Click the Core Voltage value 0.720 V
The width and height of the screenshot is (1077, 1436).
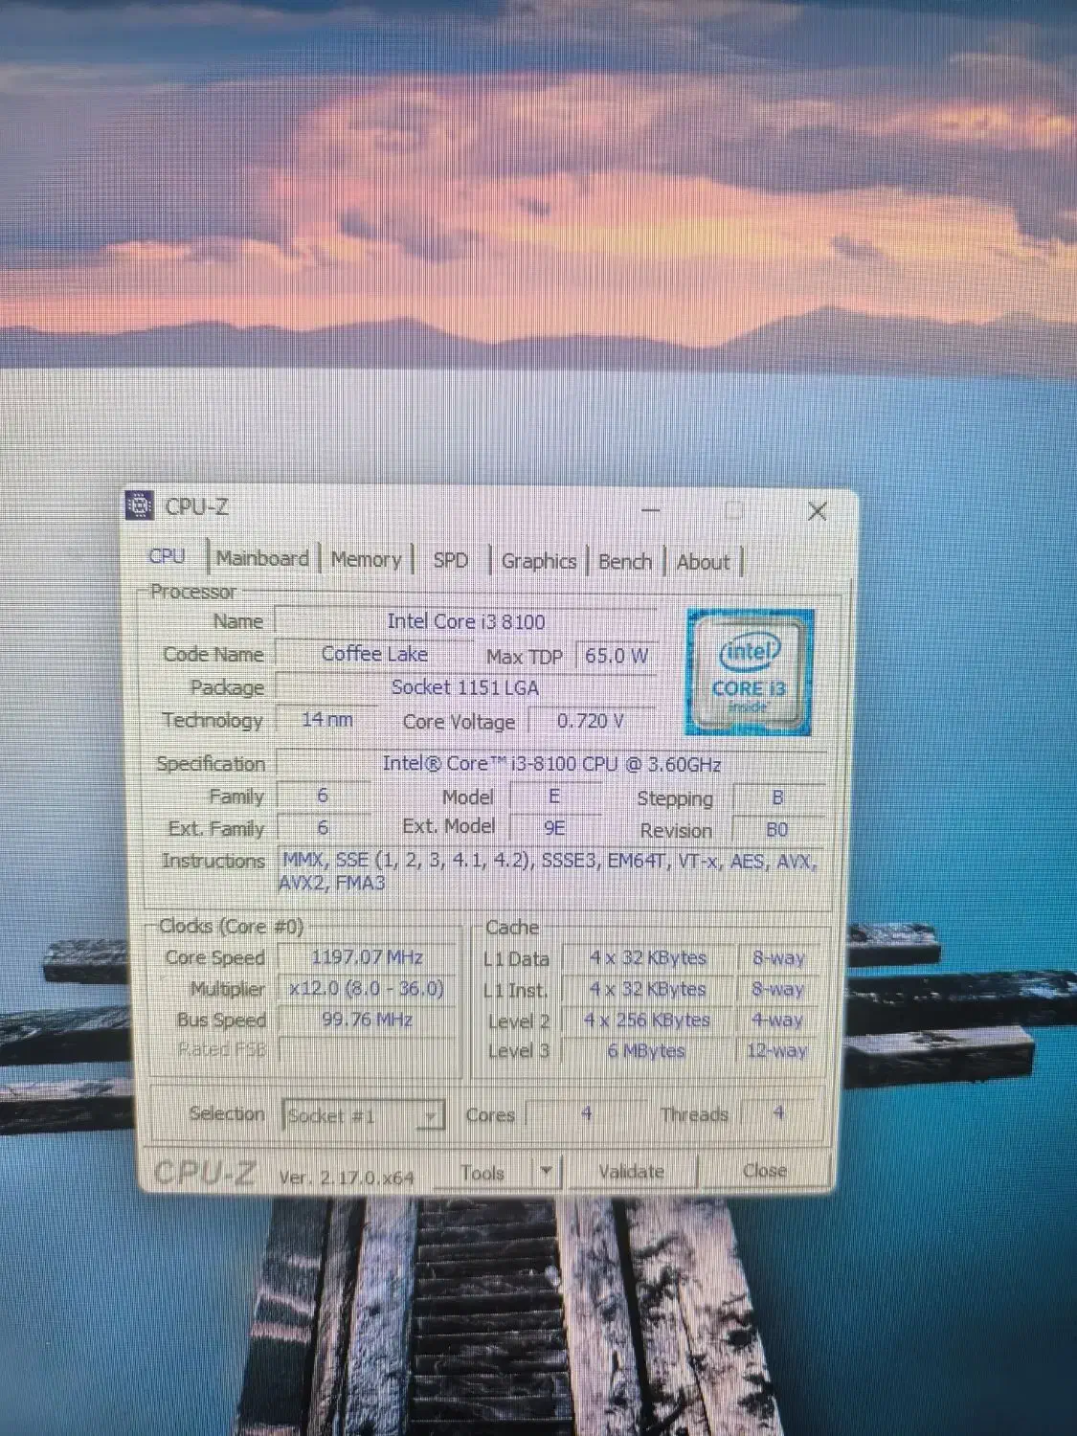[x=591, y=721]
